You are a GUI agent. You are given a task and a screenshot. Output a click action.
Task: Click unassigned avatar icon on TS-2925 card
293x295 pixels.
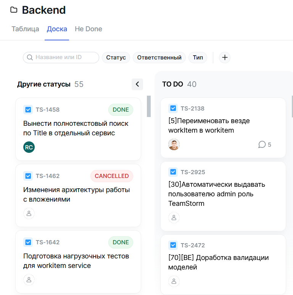tap(174, 218)
